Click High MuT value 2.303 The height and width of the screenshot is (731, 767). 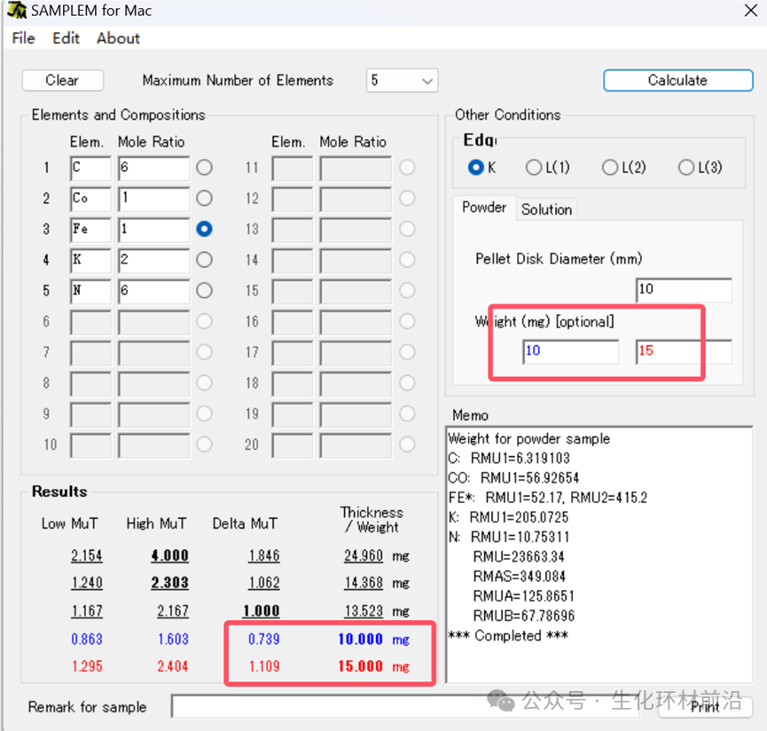point(169,583)
